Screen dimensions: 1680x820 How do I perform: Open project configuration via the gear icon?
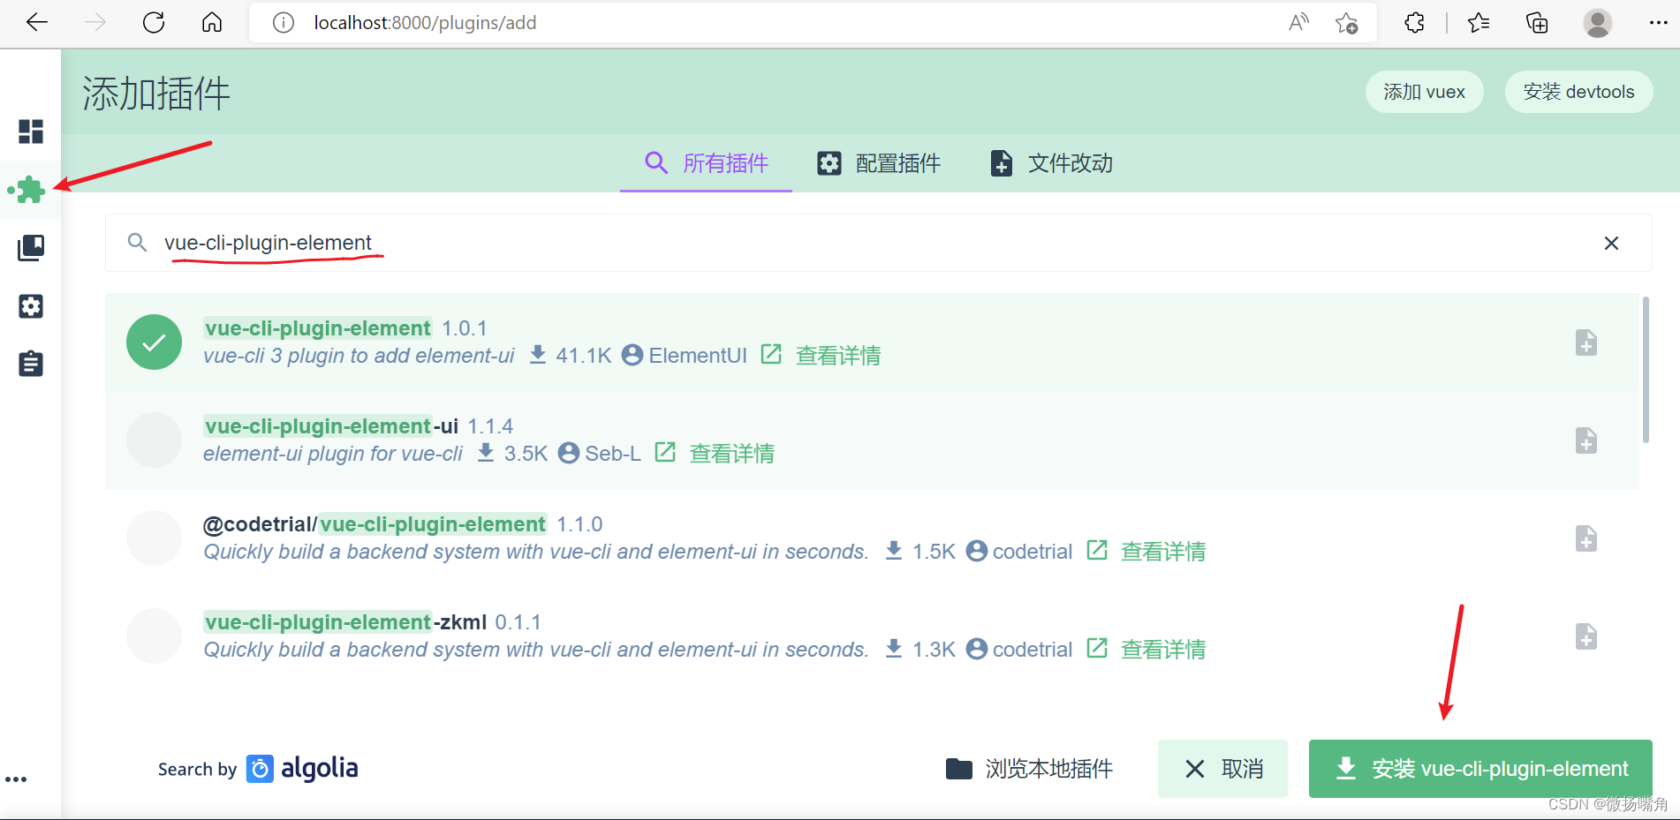(x=31, y=306)
